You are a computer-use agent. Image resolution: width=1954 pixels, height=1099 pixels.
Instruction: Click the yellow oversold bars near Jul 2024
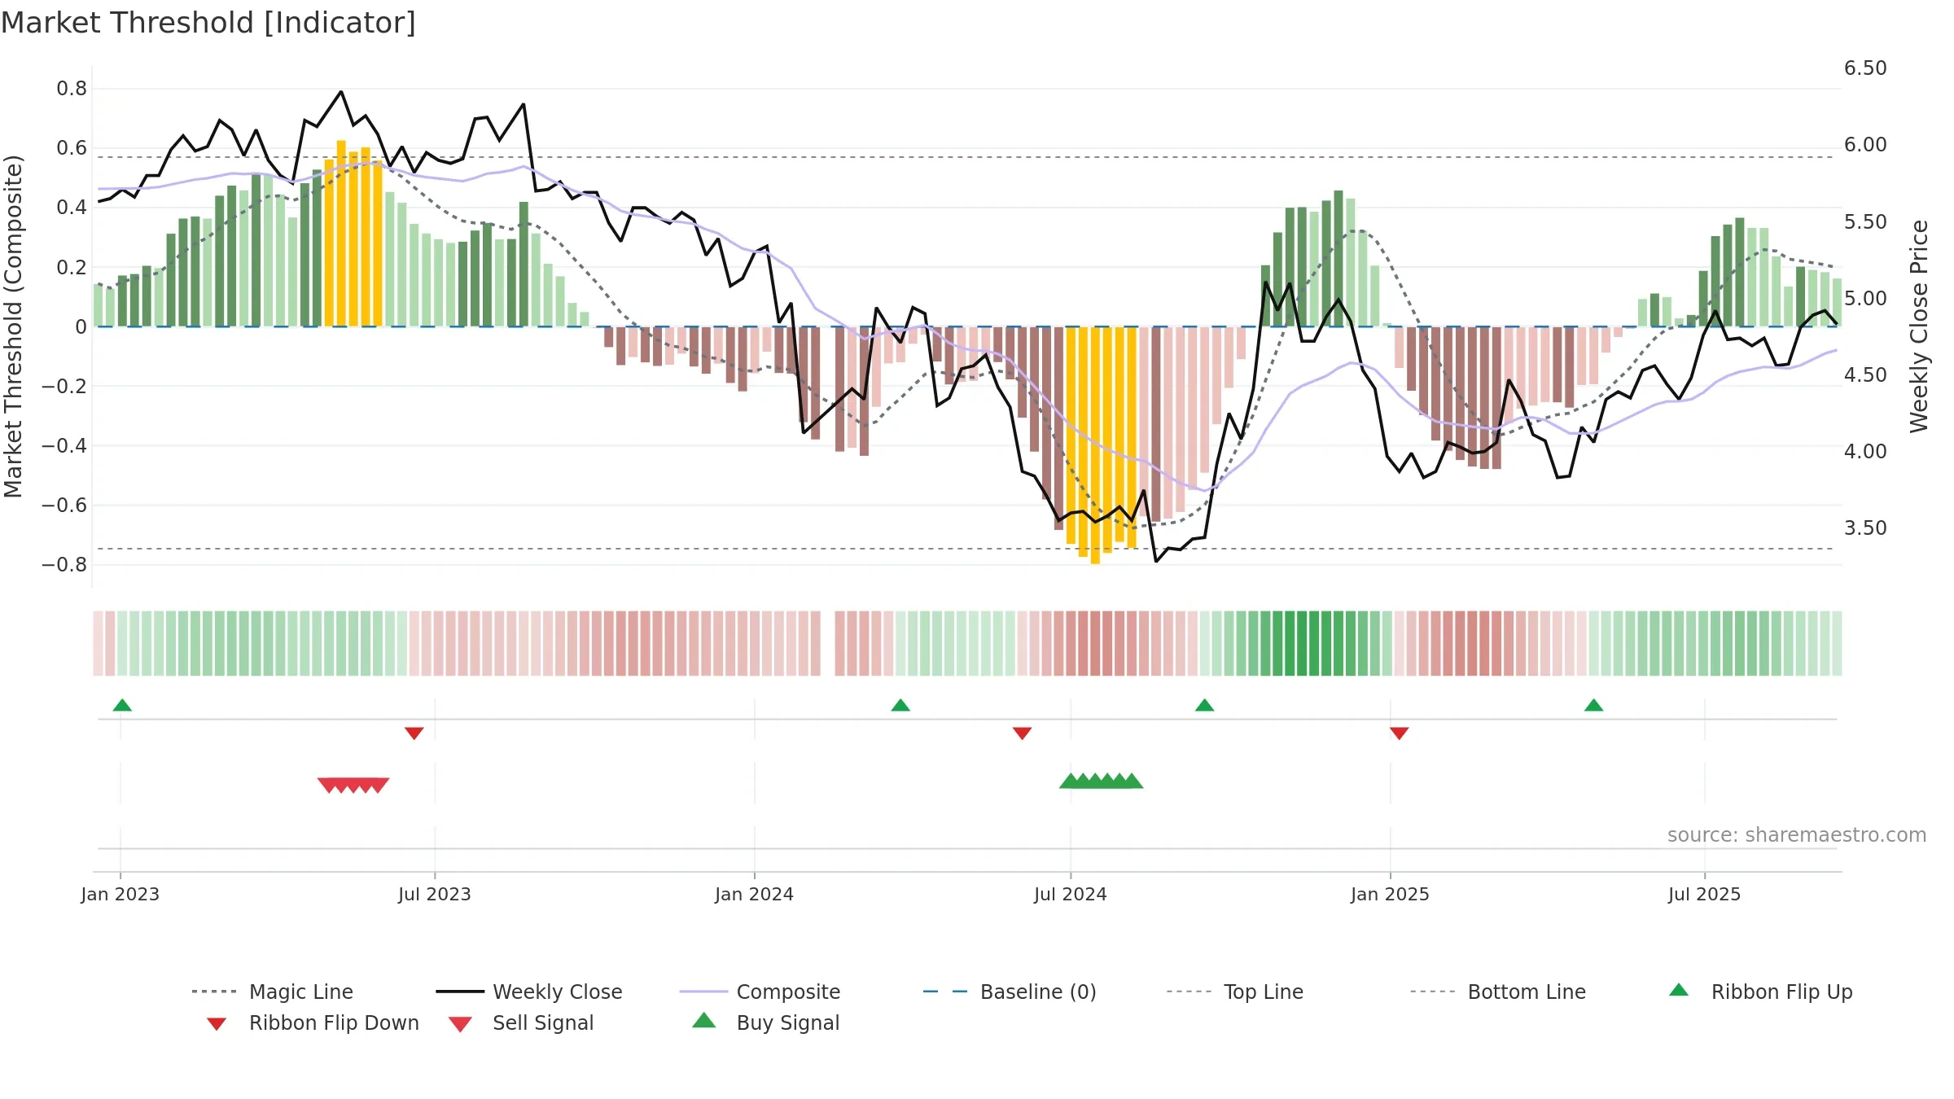pos(1102,444)
